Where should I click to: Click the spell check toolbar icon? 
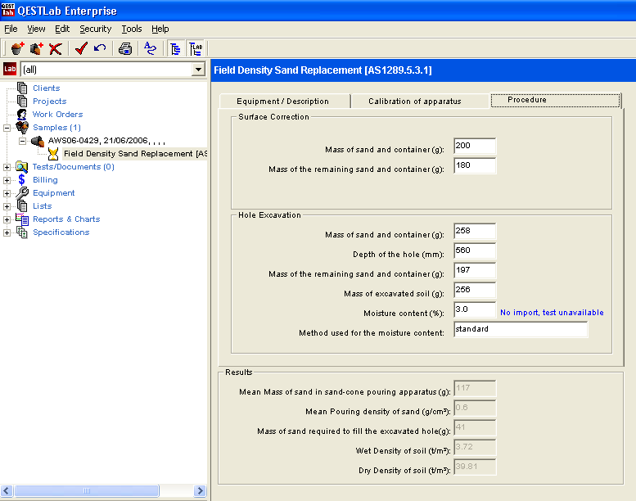(151, 48)
